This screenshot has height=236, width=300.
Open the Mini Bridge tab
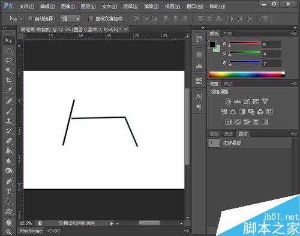[x=31, y=231]
